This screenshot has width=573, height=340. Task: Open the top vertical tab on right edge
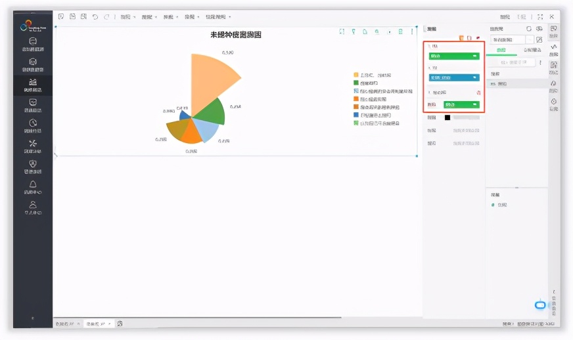[553, 32]
